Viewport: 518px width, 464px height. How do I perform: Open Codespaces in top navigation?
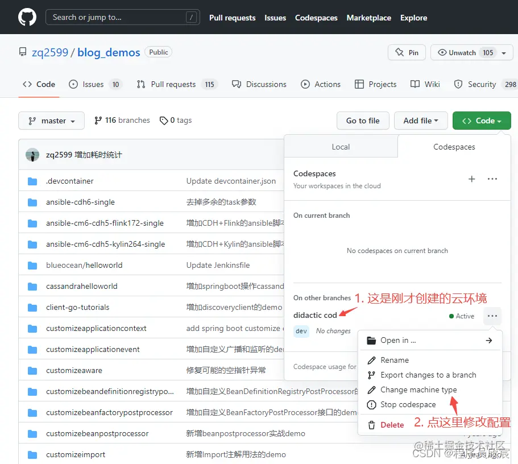(316, 18)
